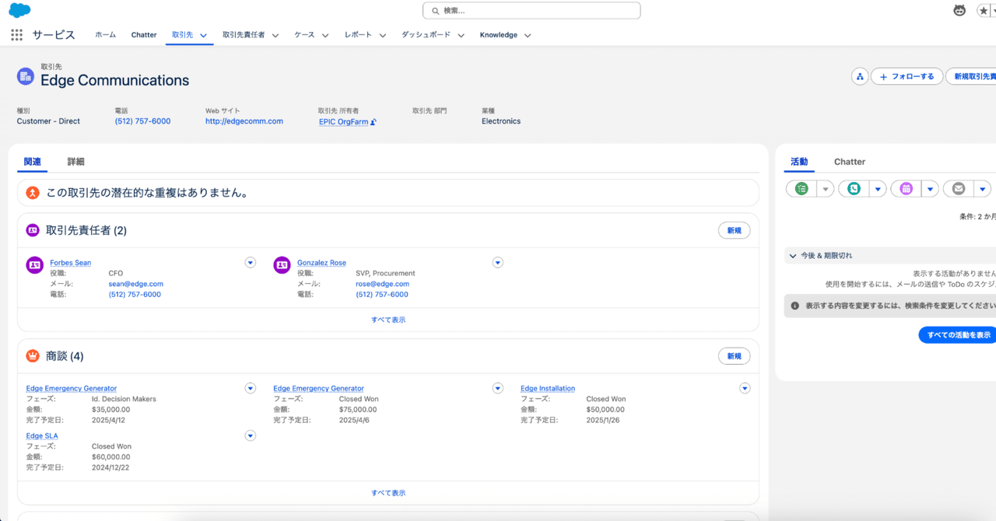Viewport: 996px width, 521px height.
Task: Open the email action dropdown arrow
Action: point(981,188)
